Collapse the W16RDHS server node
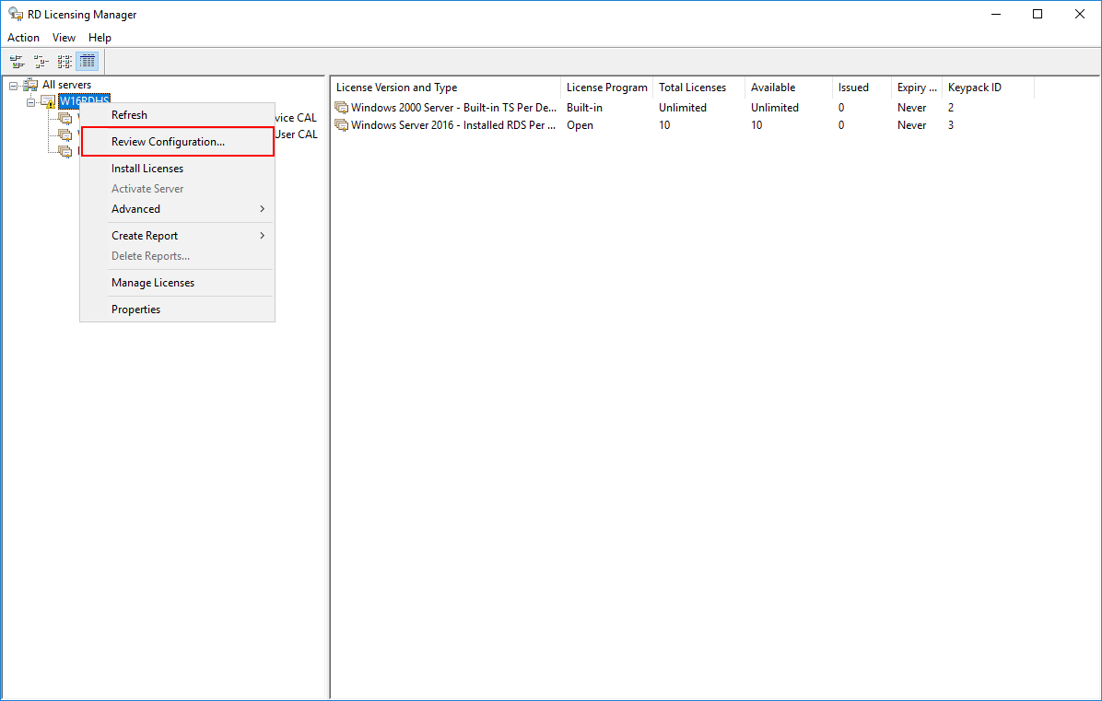1102x701 pixels. [31, 102]
